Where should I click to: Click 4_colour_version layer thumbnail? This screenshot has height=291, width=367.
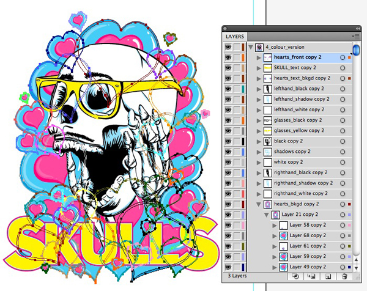[x=259, y=47]
